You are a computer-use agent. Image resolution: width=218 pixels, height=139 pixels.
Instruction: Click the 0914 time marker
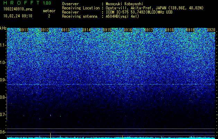[86, 30]
